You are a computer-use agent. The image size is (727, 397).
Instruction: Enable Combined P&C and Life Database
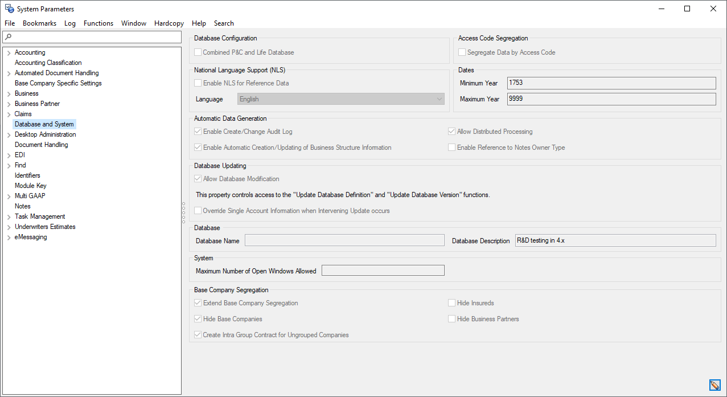pyautogui.click(x=197, y=52)
